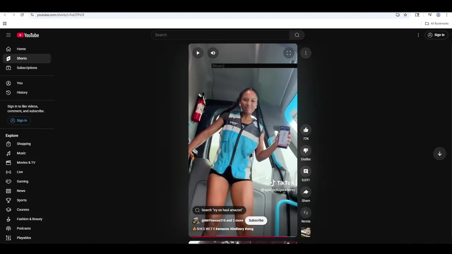452x254 pixels.
Task: Navigate to Home in sidebar
Action: coord(27,49)
